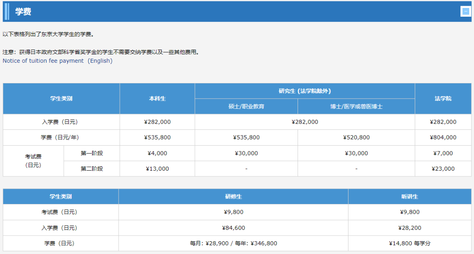This screenshot has height=254, width=474.
Task: Click the 考试费（日元）merged row label
Action: point(33,161)
